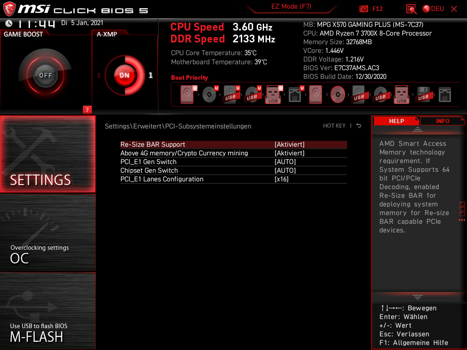Click the MB: MPG X570 GAMING PLUS line
Viewport: 467px width, 350px height.
[x=363, y=25]
